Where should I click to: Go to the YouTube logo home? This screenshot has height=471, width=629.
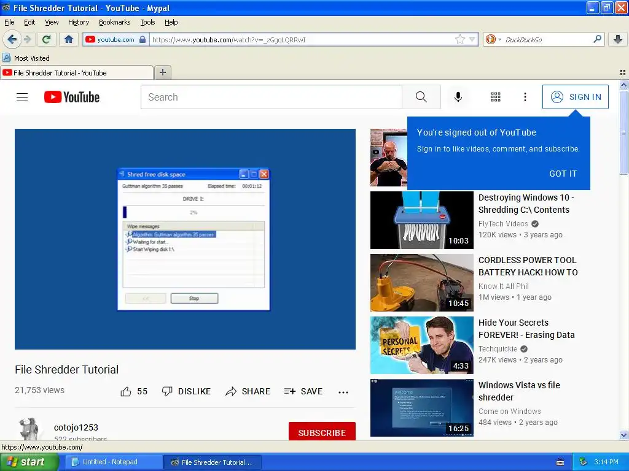[72, 97]
